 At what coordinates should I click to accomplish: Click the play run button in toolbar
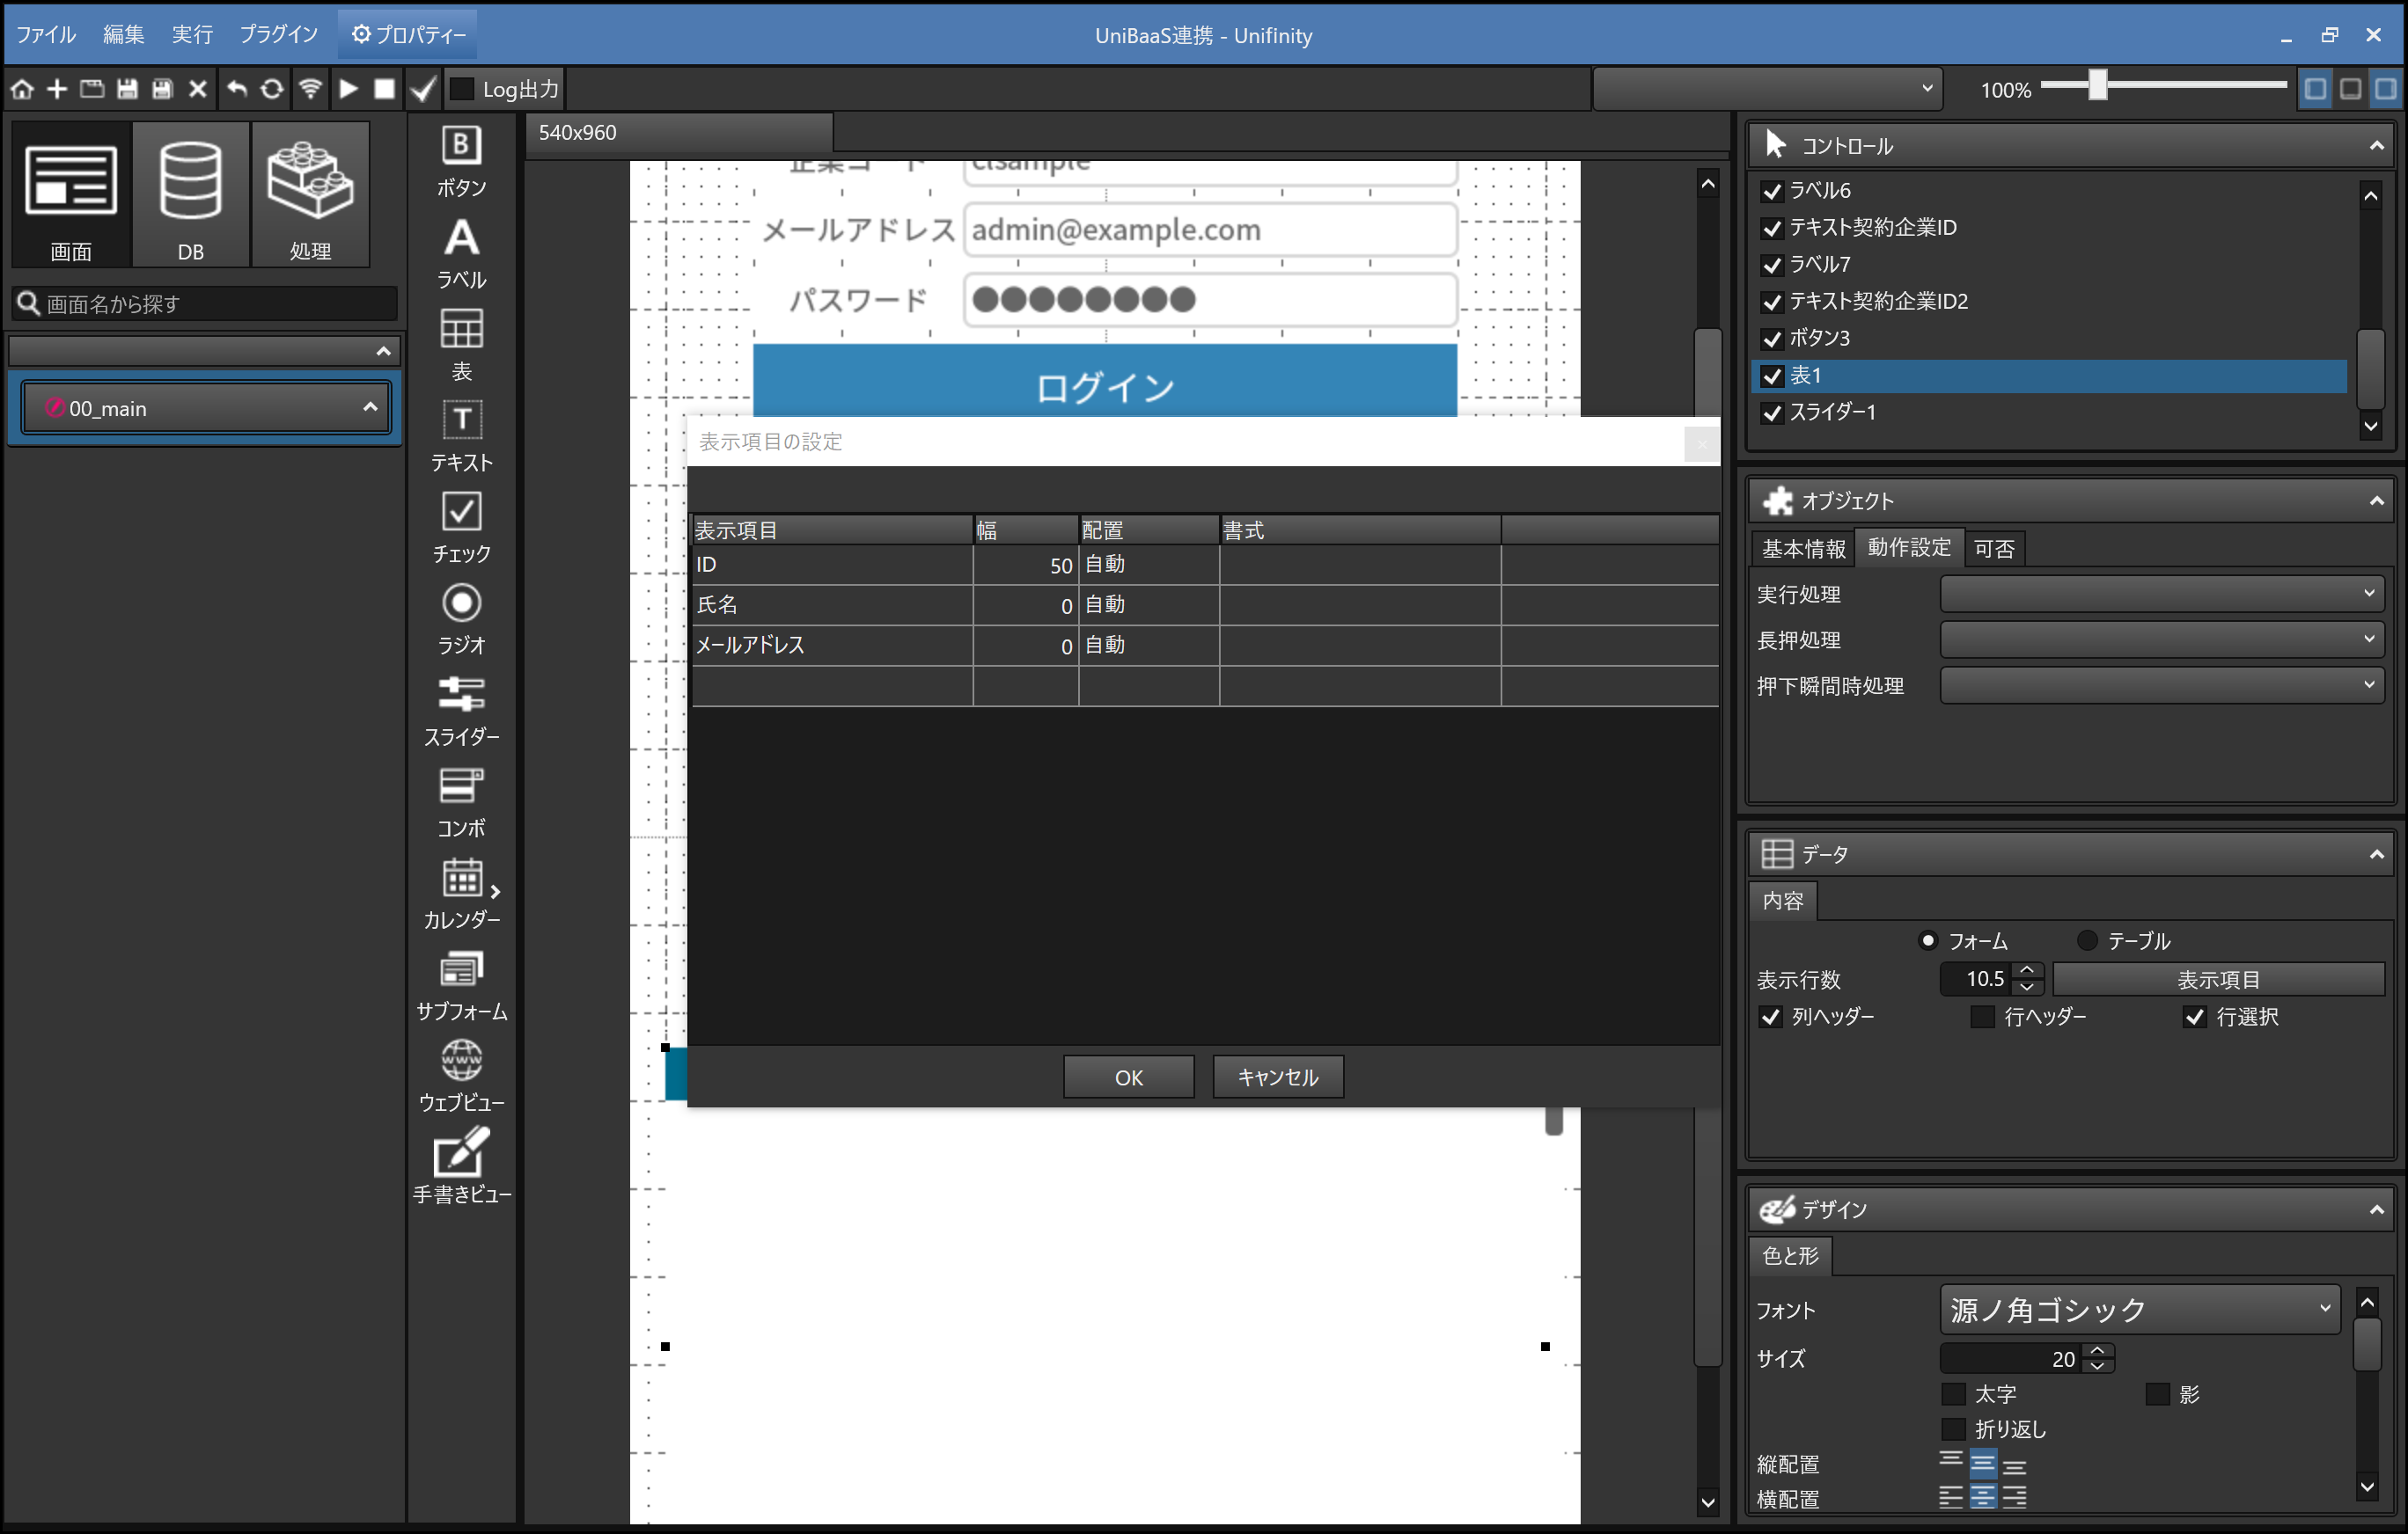(348, 89)
